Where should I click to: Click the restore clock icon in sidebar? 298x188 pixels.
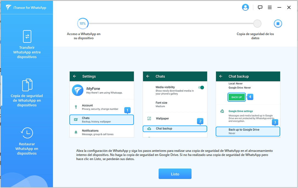point(27,133)
